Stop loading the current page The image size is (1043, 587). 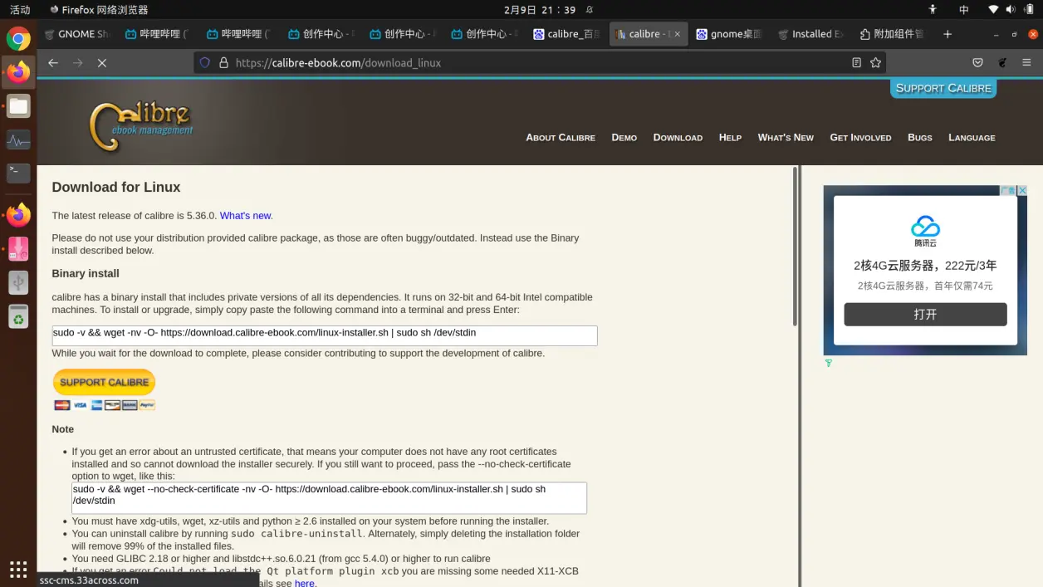click(102, 62)
